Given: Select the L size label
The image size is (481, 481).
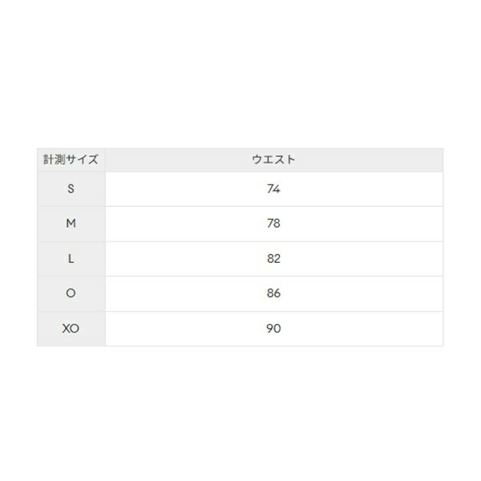Looking at the screenshot, I should pos(71,259).
